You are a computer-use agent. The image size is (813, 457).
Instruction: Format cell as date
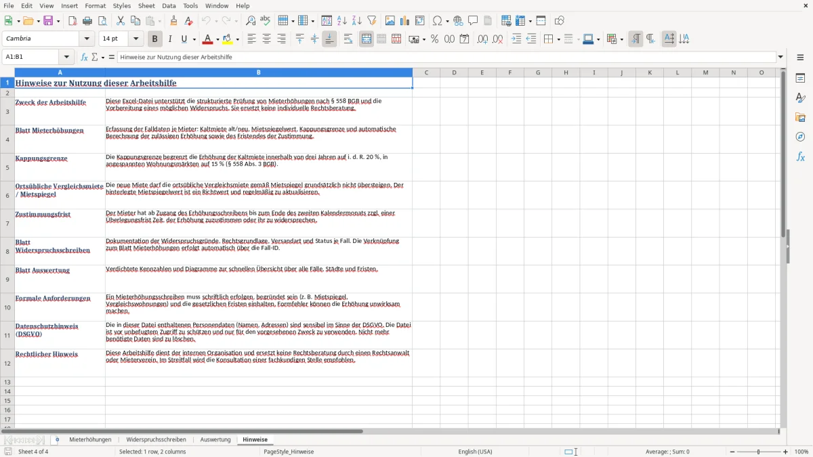pyautogui.click(x=464, y=39)
